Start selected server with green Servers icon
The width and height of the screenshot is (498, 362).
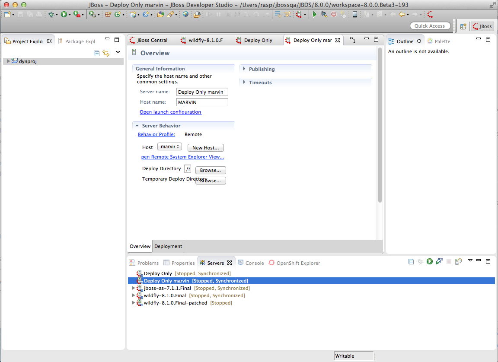click(x=429, y=261)
